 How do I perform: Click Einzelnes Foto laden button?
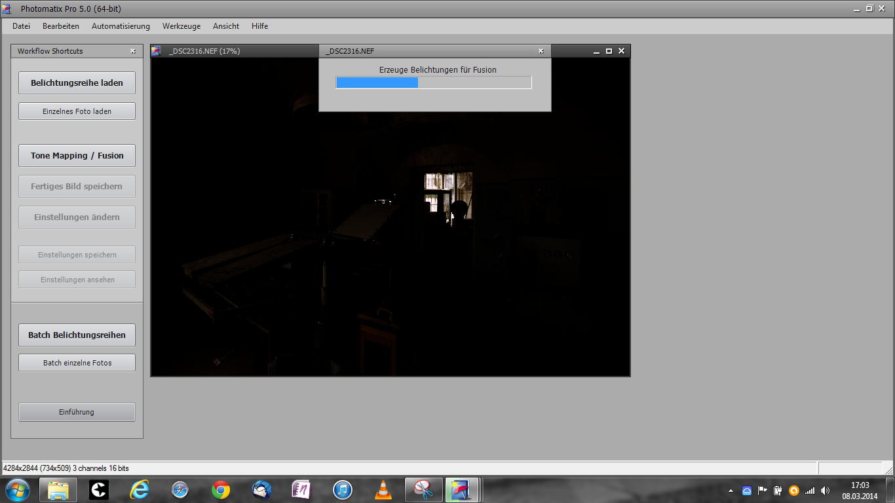pyautogui.click(x=77, y=111)
